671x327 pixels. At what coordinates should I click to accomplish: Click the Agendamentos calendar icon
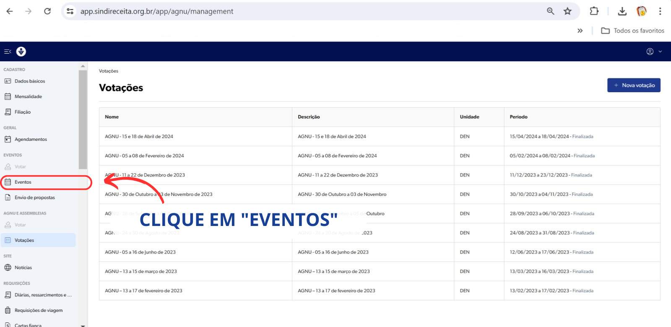8,139
